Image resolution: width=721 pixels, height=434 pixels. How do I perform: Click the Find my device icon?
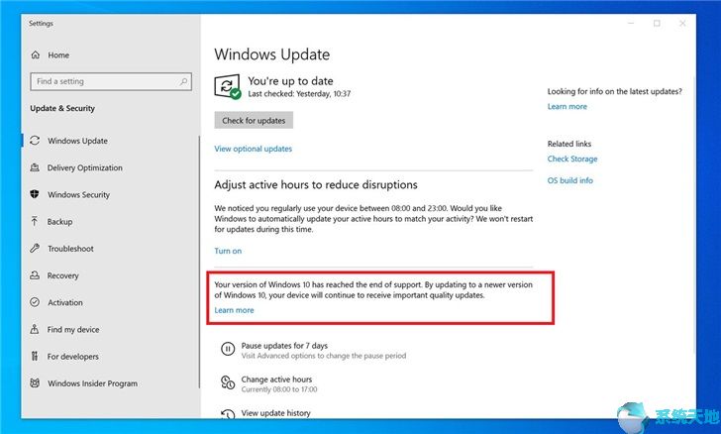[35, 329]
